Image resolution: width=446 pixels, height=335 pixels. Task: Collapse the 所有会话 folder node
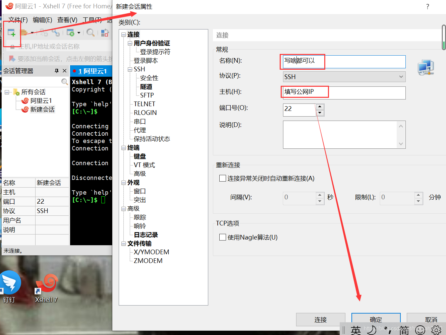[7, 92]
